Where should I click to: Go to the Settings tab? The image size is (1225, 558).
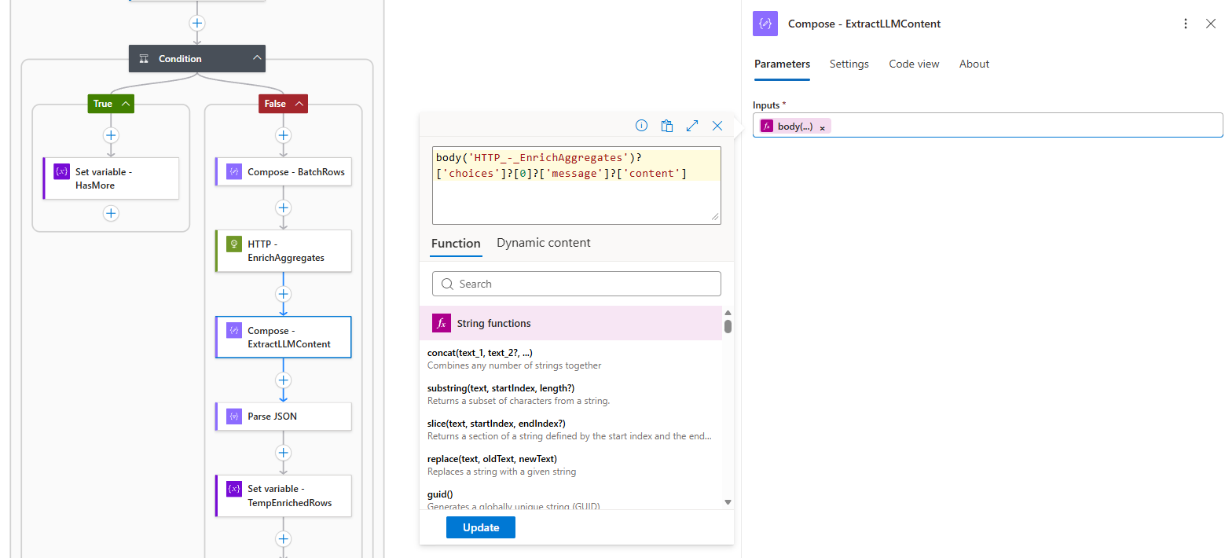click(849, 64)
